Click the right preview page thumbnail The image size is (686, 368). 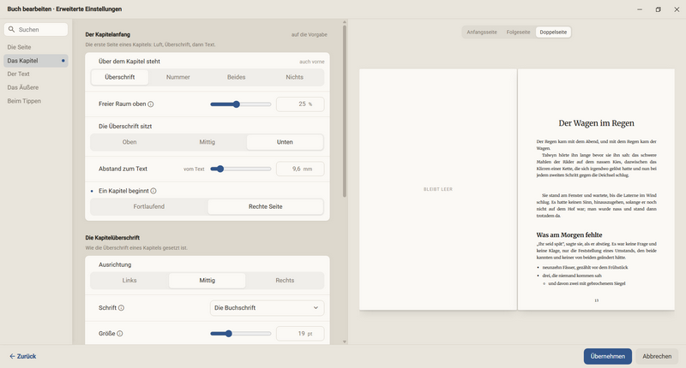click(x=596, y=189)
